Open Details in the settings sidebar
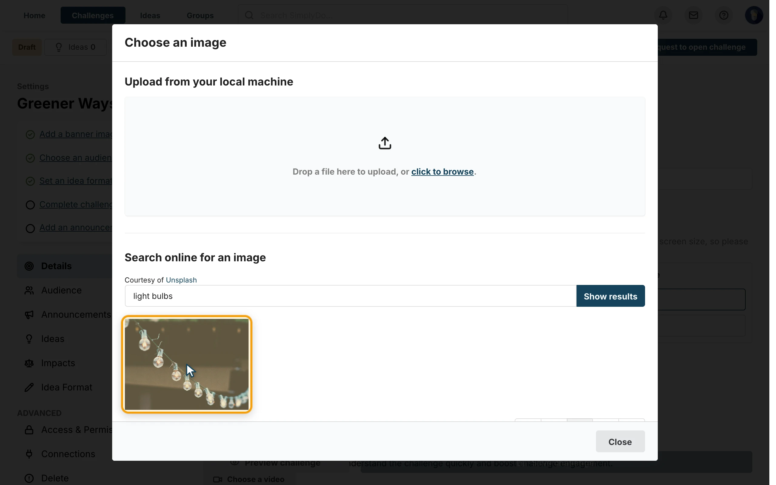The width and height of the screenshot is (776, 485). (x=65, y=266)
